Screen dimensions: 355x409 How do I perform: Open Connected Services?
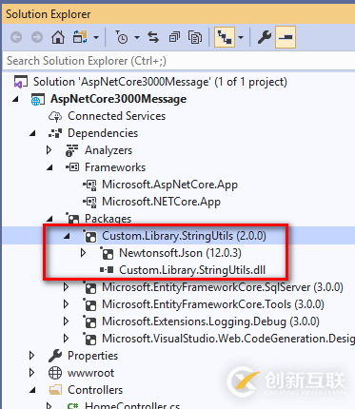click(x=116, y=116)
